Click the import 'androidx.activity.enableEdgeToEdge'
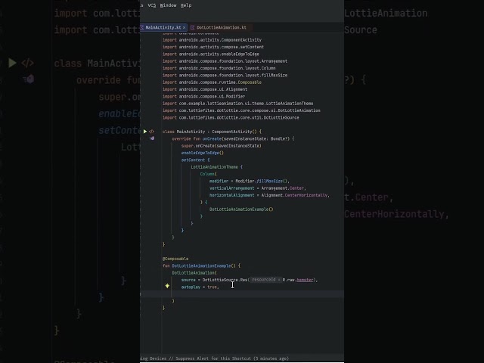The image size is (484, 363). point(211,54)
